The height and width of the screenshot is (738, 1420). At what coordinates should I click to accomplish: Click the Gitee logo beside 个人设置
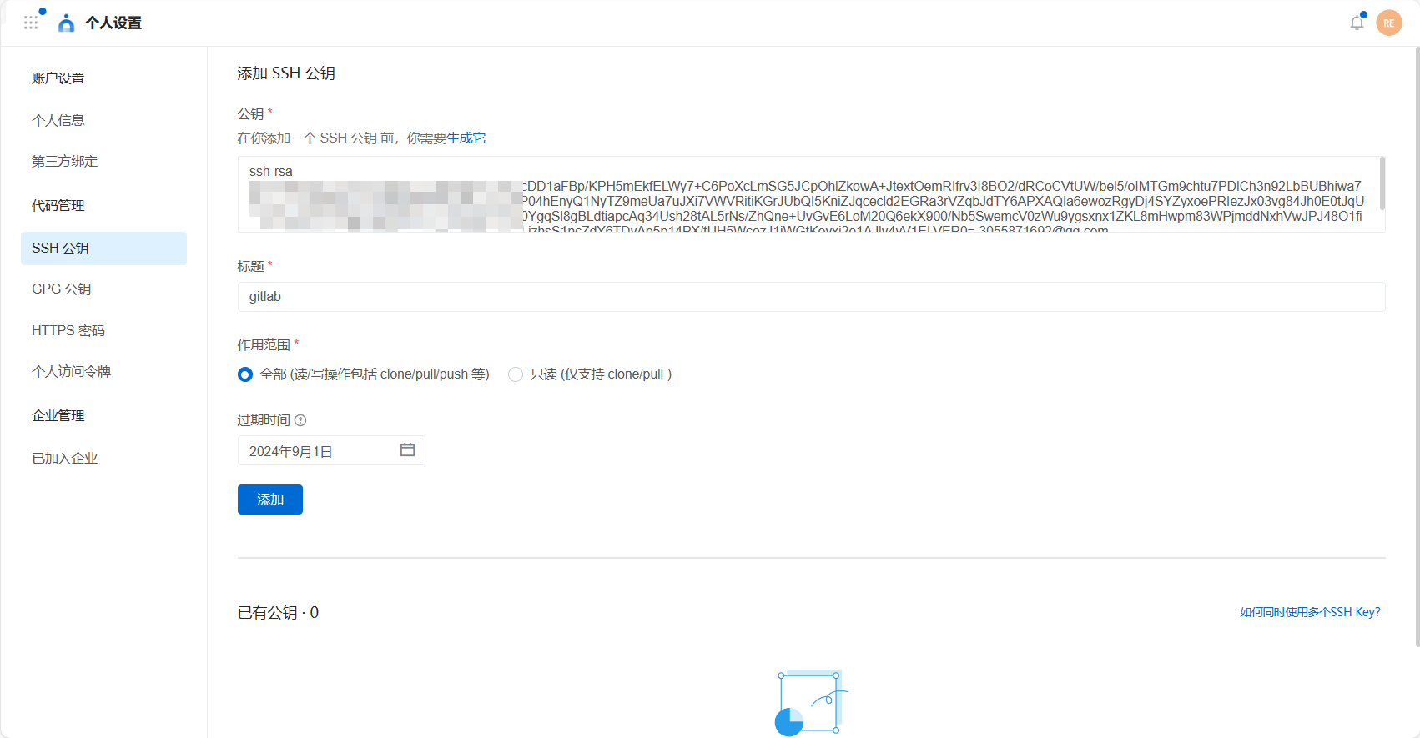tap(66, 23)
